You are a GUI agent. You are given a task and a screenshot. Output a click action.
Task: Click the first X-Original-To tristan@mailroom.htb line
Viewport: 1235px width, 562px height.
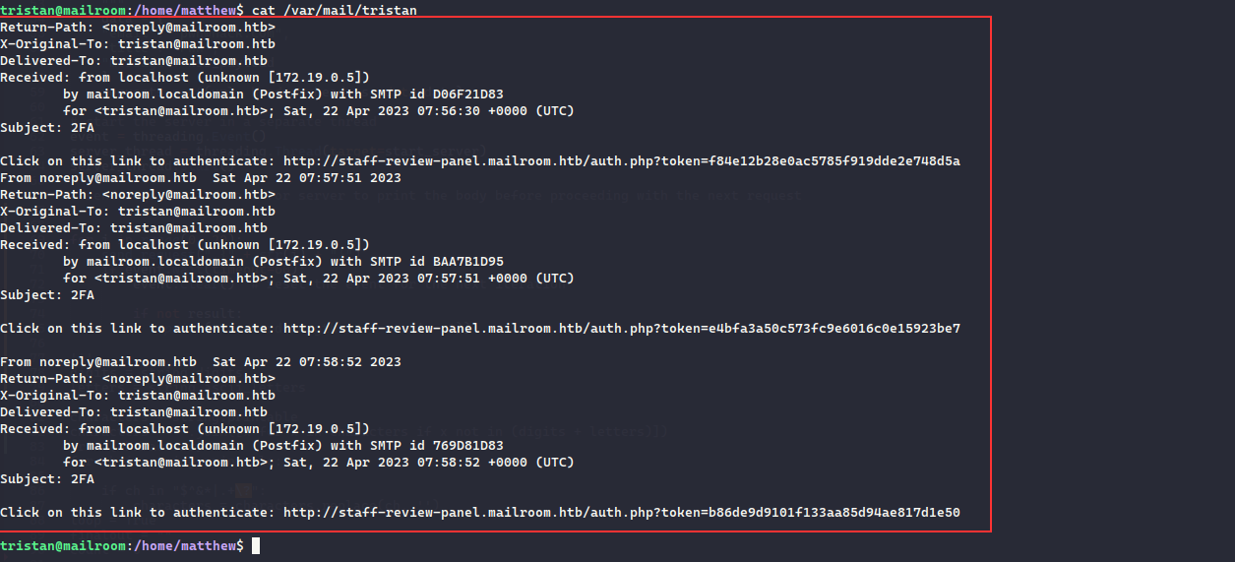[x=138, y=43]
